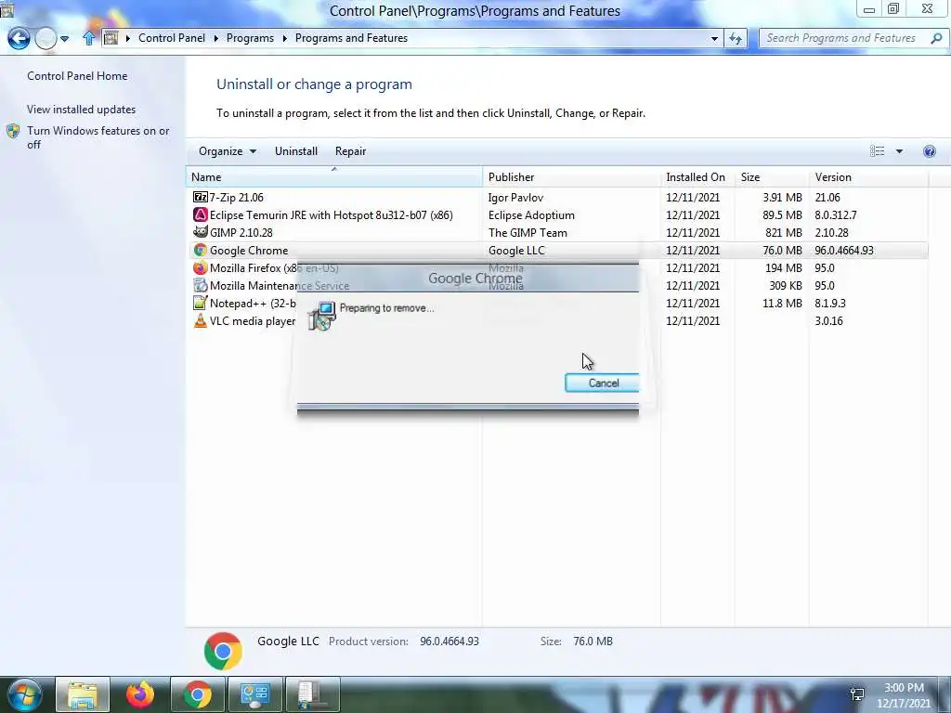
Task: Select VLC media player name
Action: pyautogui.click(x=253, y=320)
